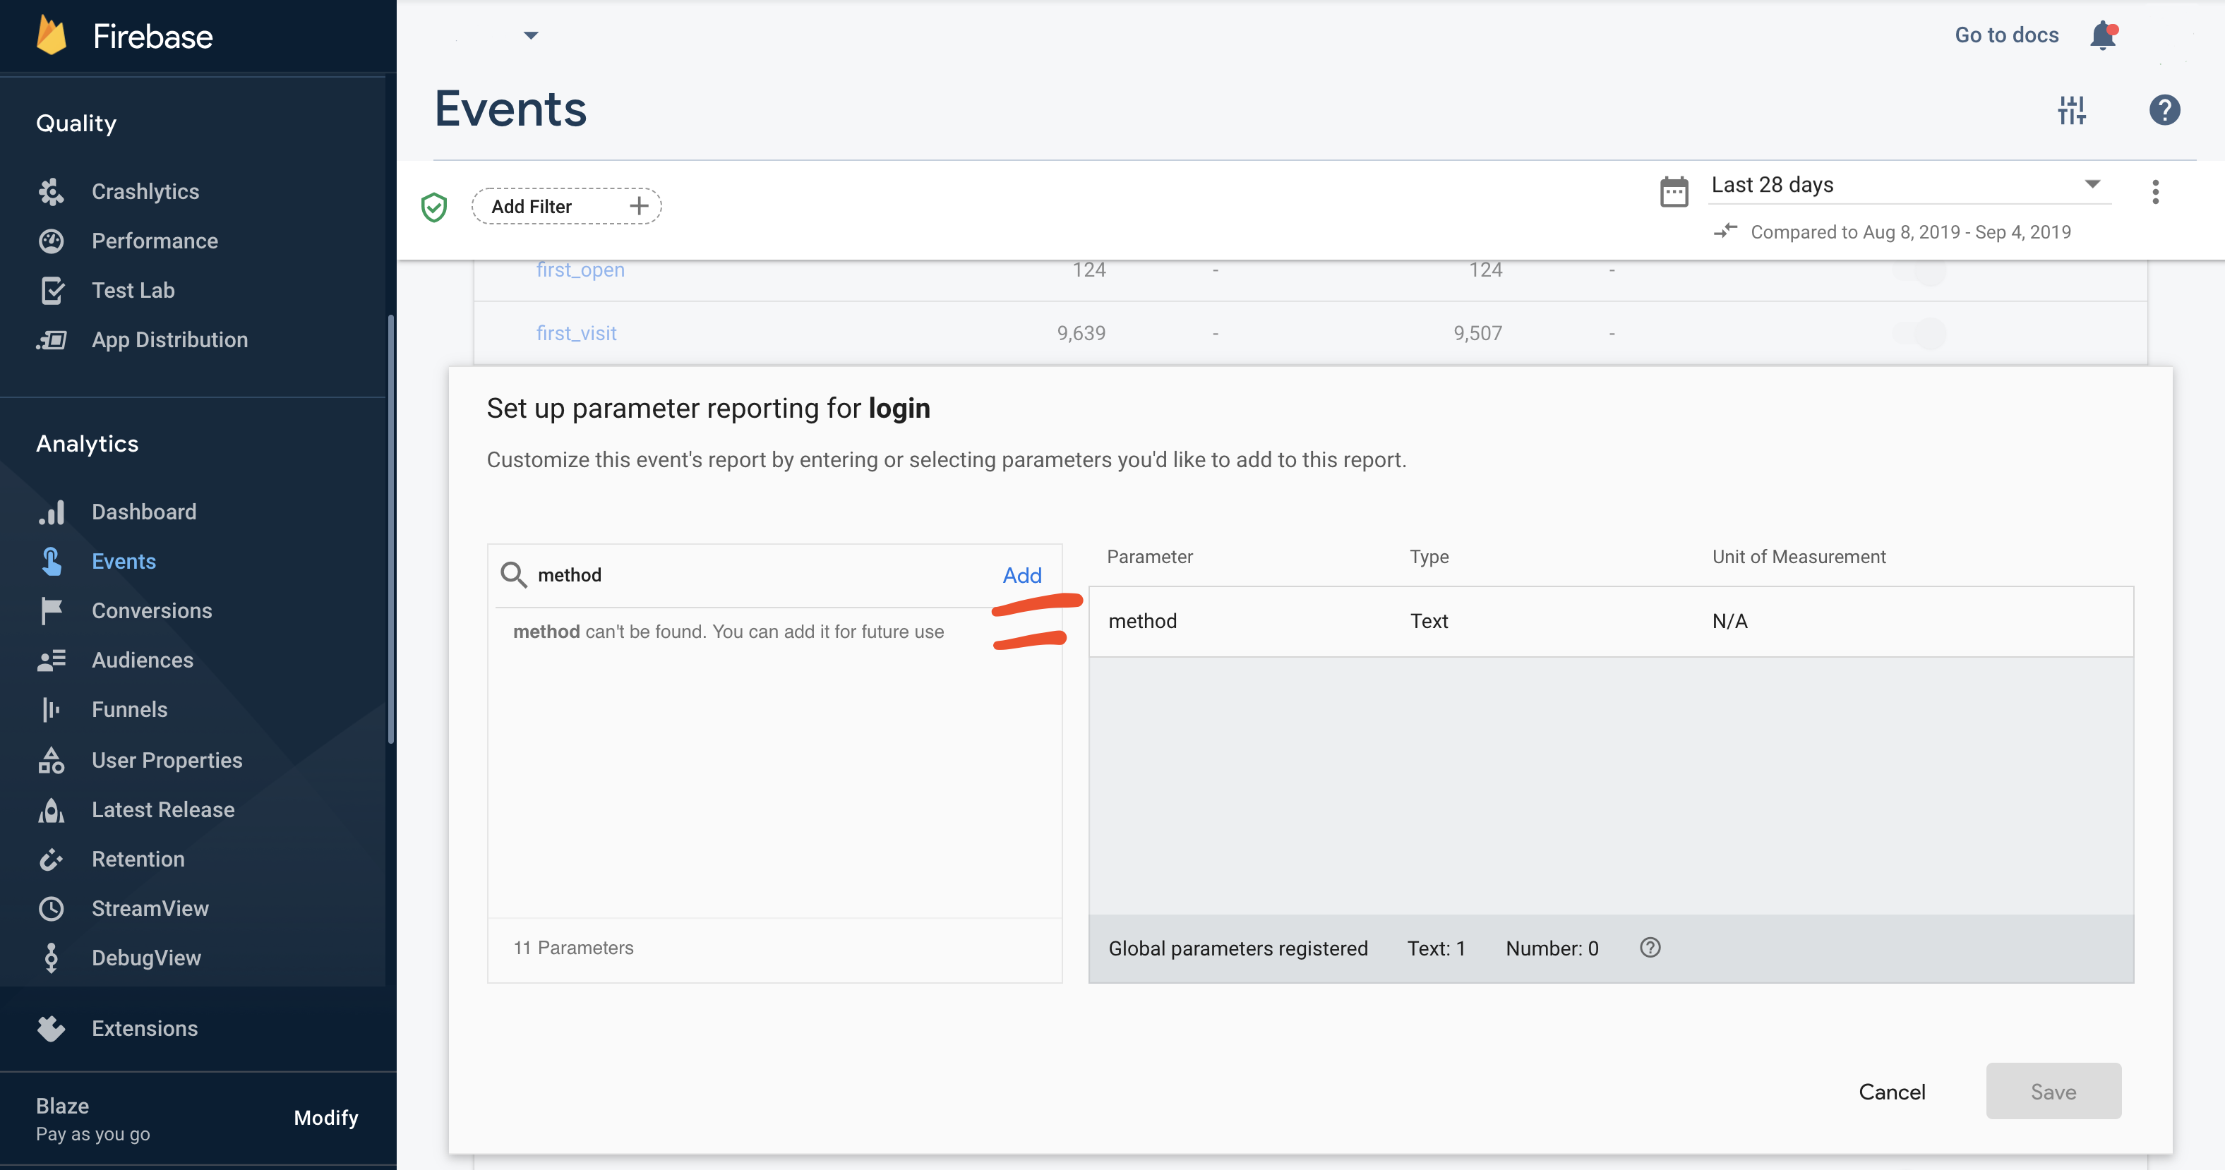Click the DebugView sidebar icon
Image resolution: width=2225 pixels, height=1170 pixels.
coord(50,958)
